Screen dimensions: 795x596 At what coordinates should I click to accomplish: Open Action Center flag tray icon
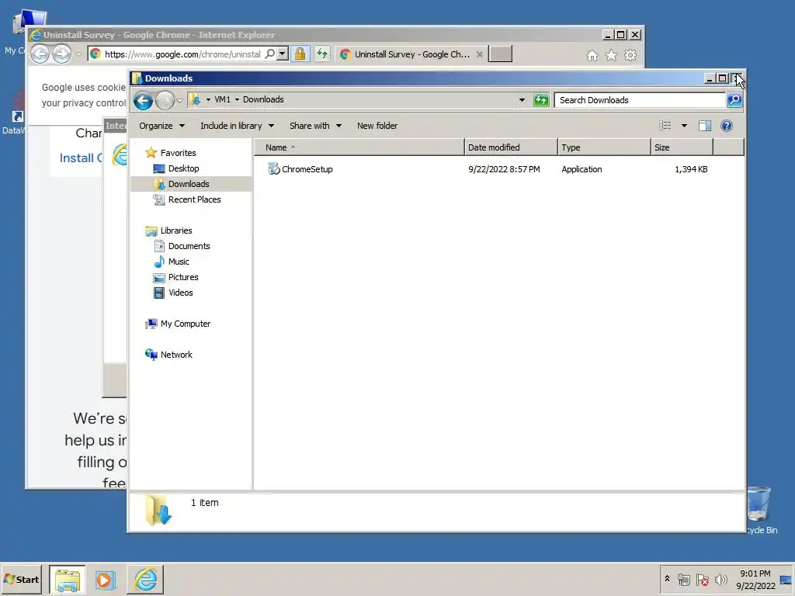[702, 579]
